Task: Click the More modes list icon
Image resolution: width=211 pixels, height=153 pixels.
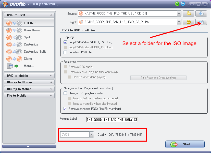Action: [x=13, y=66]
